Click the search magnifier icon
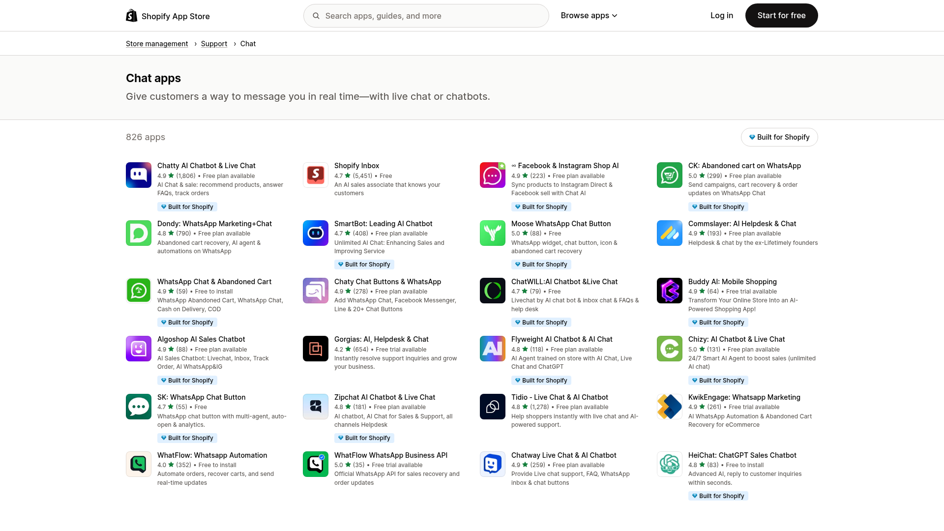This screenshot has width=944, height=531. 316,16
